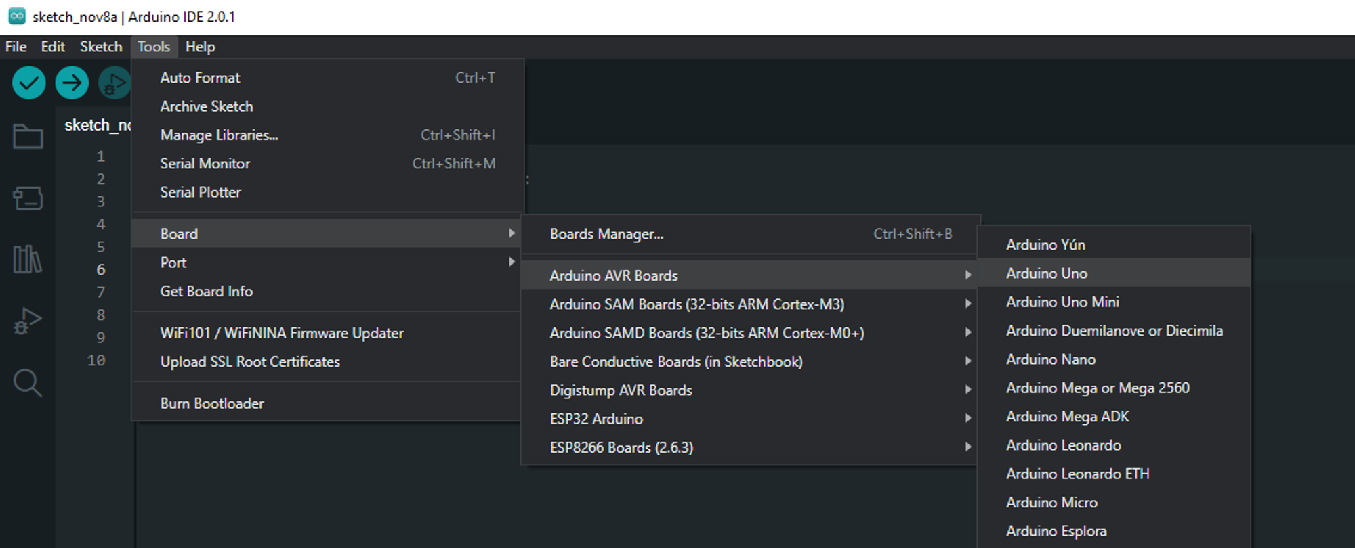The width and height of the screenshot is (1355, 548).
Task: Click Serial Monitor in Tools menu
Action: pyautogui.click(x=205, y=164)
